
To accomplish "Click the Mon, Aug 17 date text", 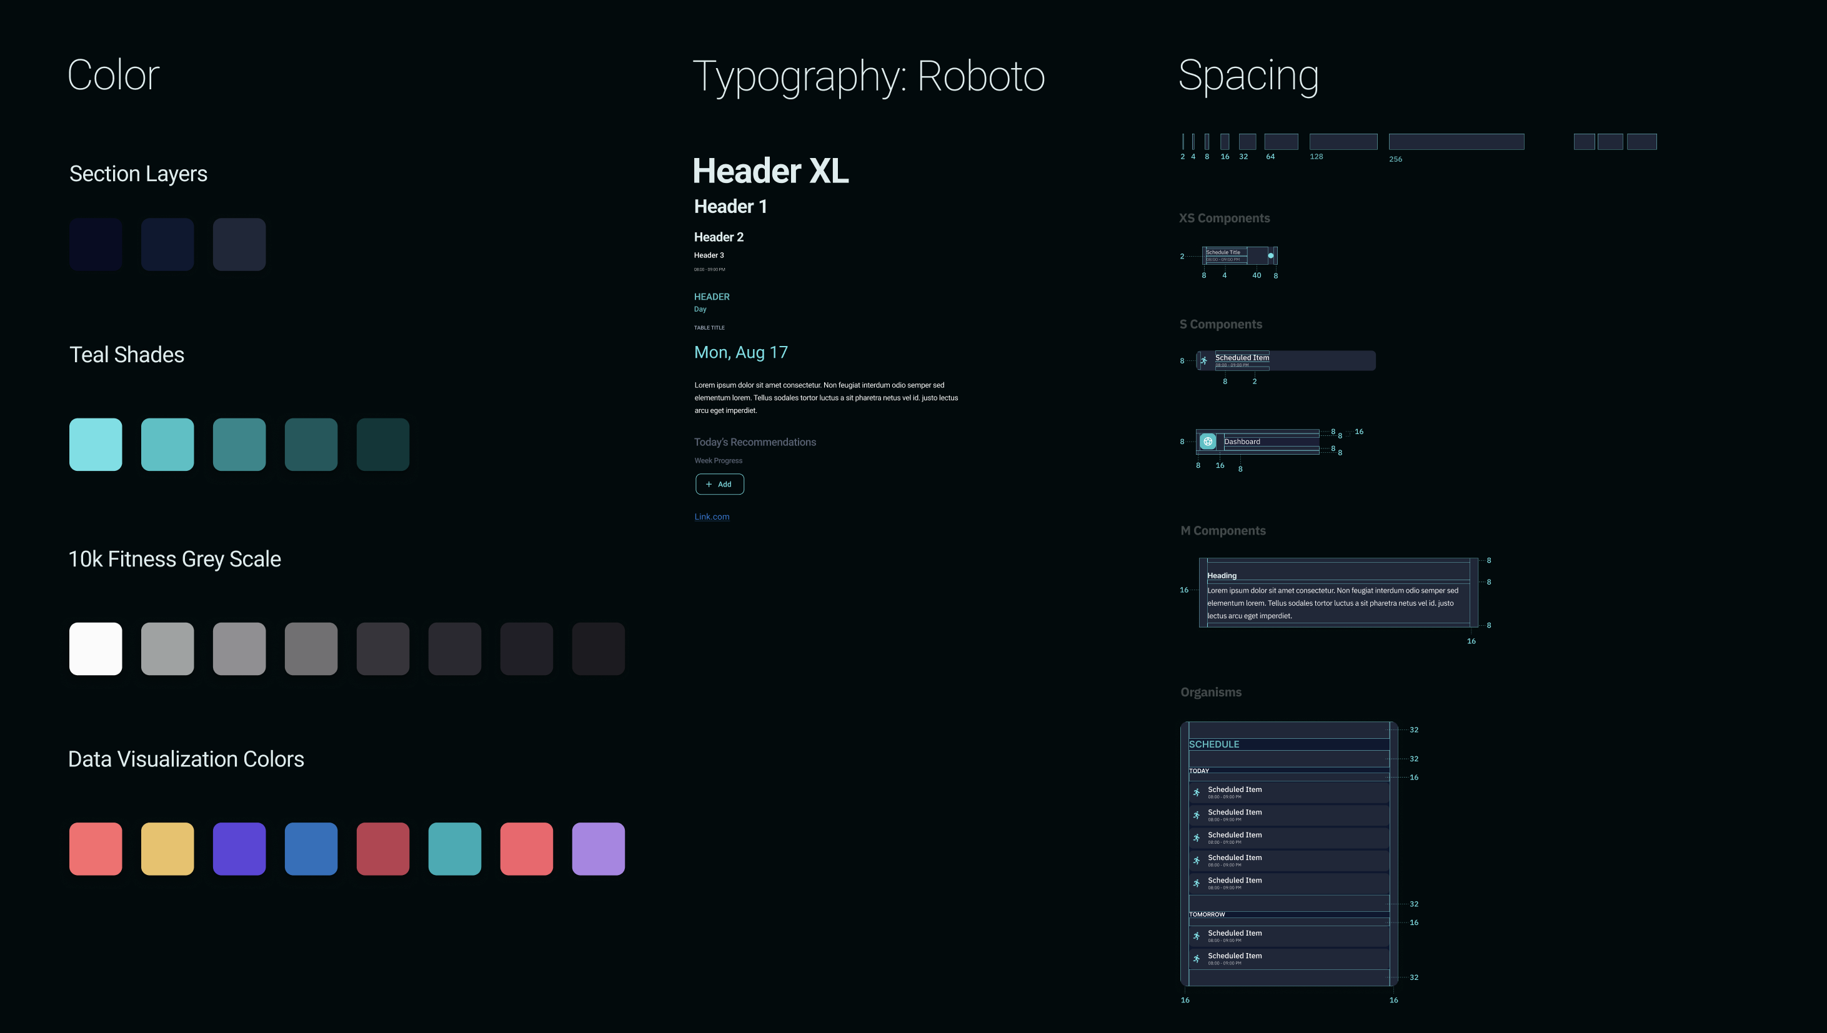I will [x=740, y=353].
